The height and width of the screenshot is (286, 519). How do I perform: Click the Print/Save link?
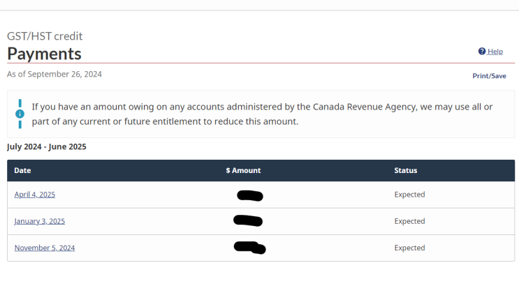(489, 76)
